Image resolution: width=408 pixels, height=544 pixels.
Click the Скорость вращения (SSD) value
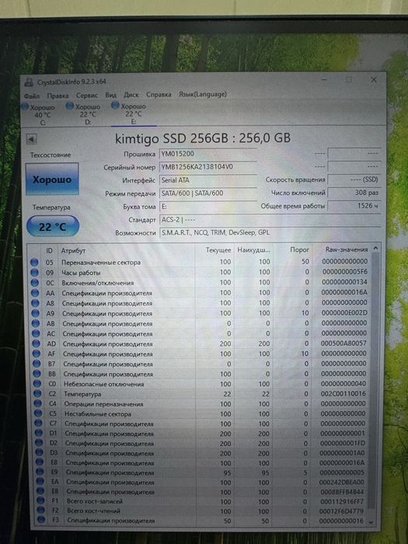pyautogui.click(x=354, y=180)
